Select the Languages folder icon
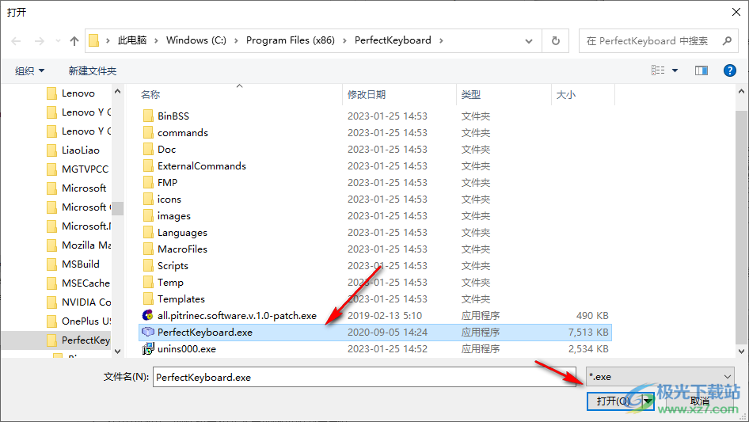 point(148,233)
